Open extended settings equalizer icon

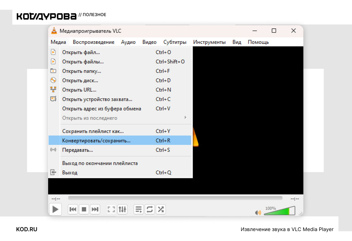[x=122, y=209]
